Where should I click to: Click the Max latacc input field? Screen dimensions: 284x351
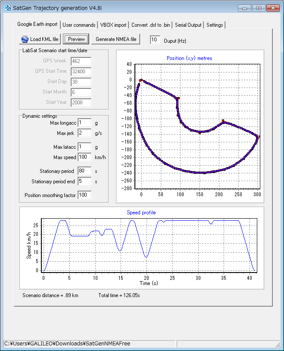pyautogui.click(x=84, y=147)
